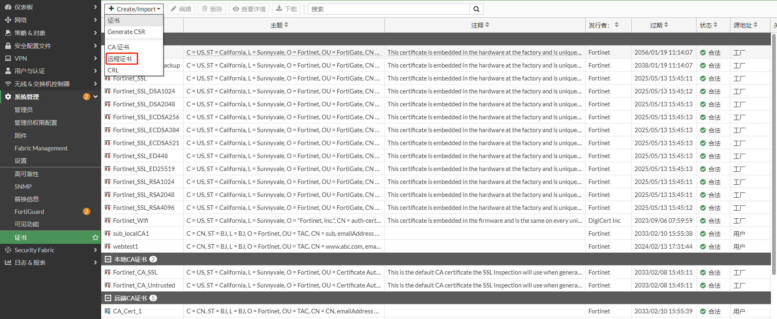Open 无线&交换机控制器 wifi item
This screenshot has height=319, width=777.
[50, 84]
